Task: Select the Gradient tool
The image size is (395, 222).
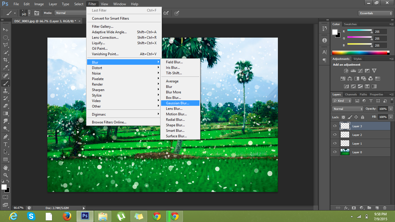Action: (x=5, y=113)
